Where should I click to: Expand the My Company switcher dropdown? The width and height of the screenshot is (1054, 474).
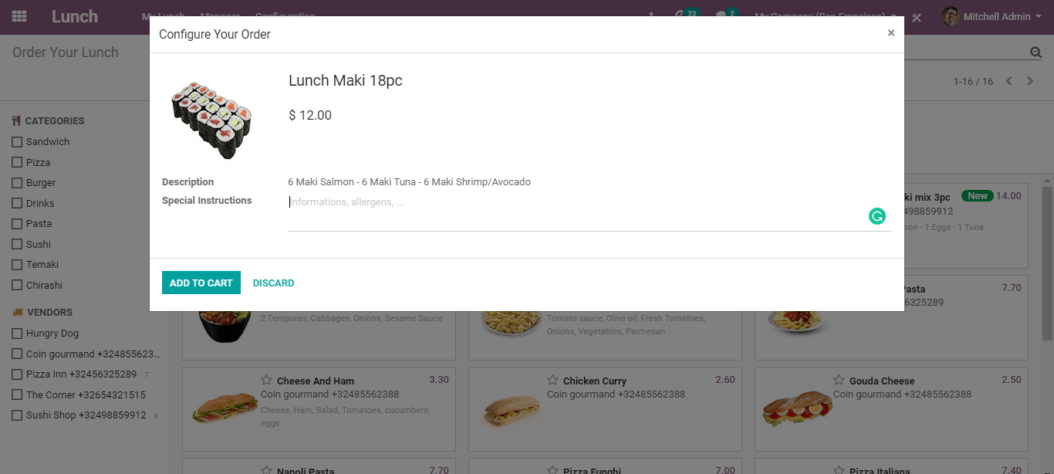click(x=826, y=16)
